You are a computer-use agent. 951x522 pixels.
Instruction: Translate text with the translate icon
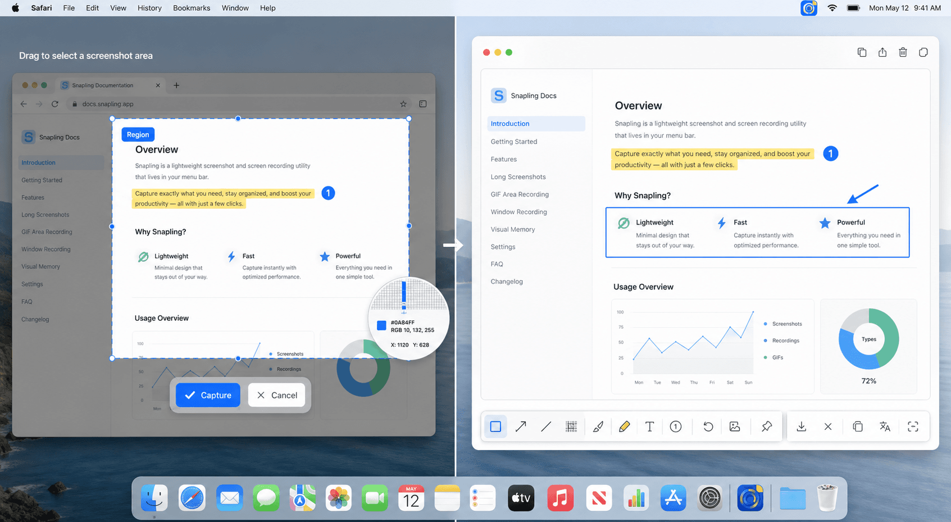pos(885,426)
